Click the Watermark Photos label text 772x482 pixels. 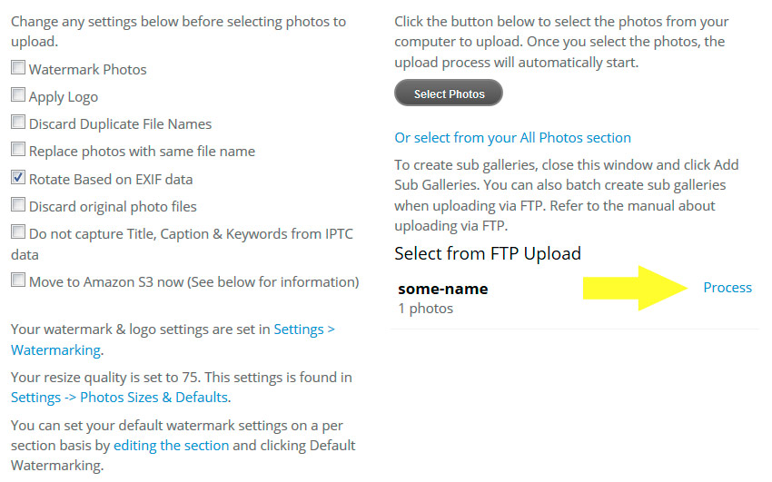point(87,70)
